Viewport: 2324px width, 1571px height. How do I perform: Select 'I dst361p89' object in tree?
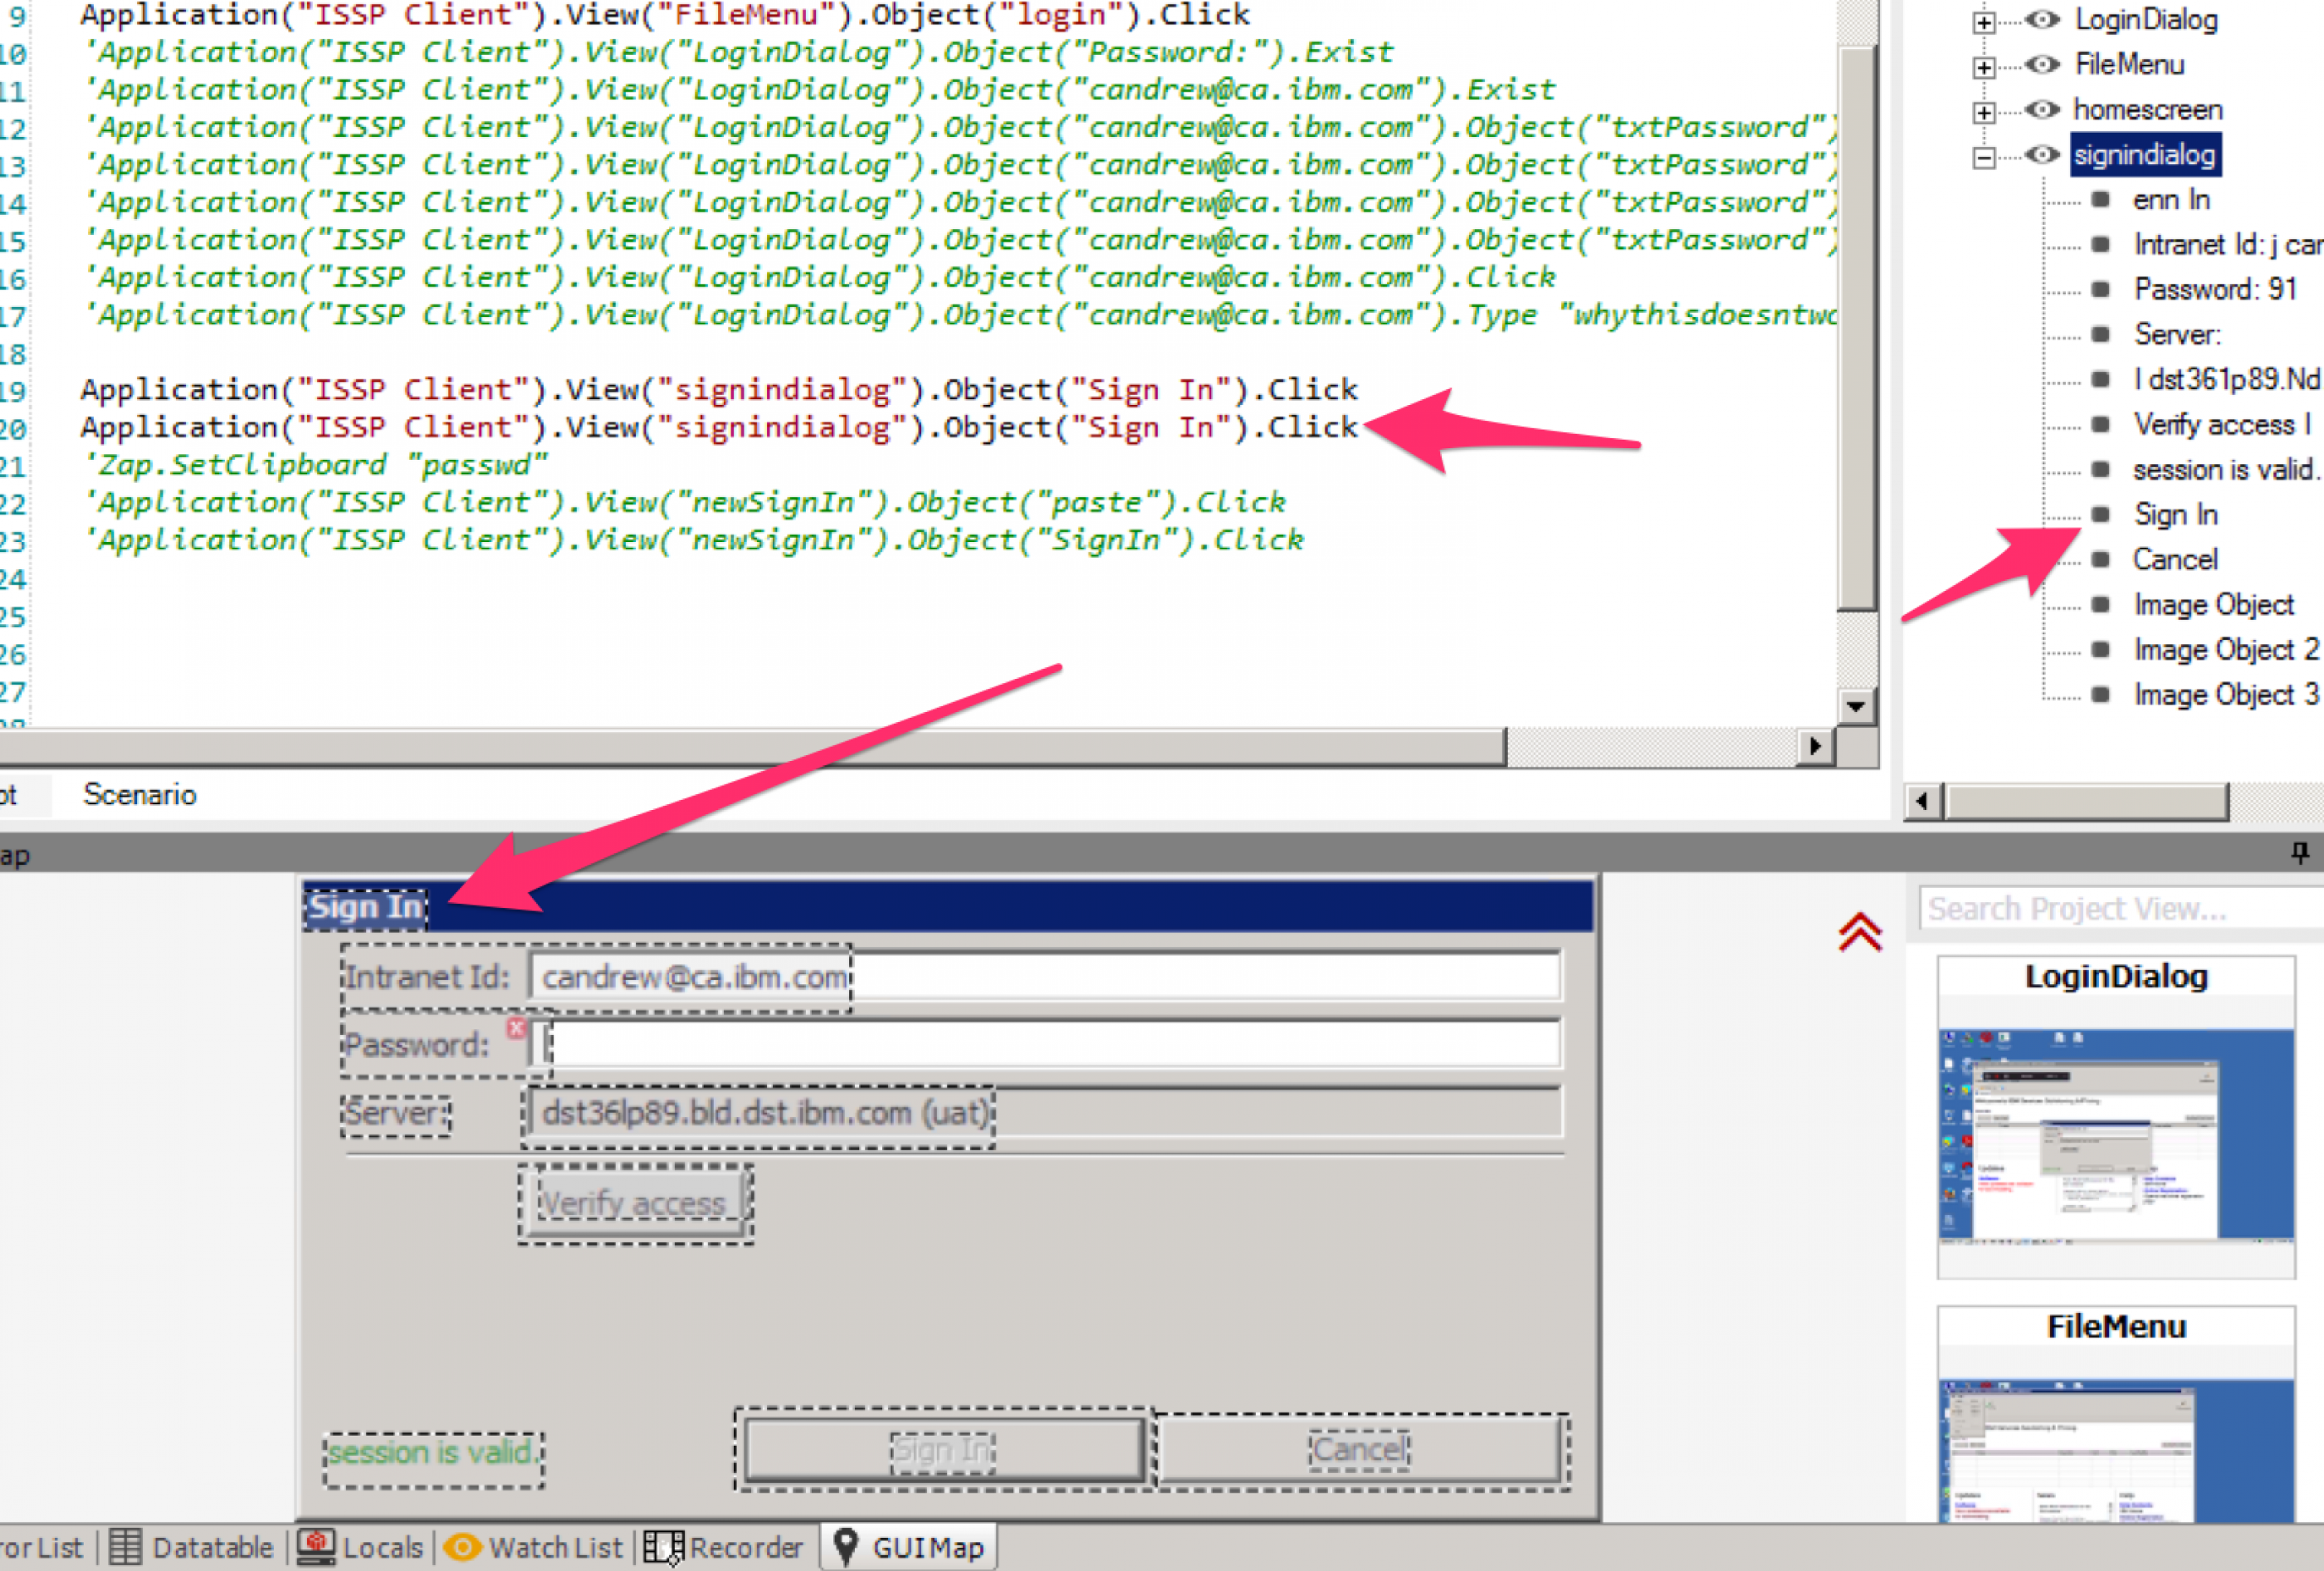click(2227, 380)
